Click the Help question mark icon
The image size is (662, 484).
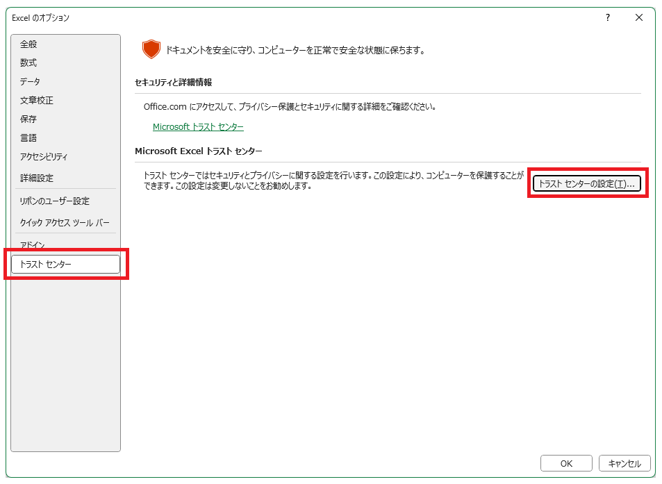point(607,17)
